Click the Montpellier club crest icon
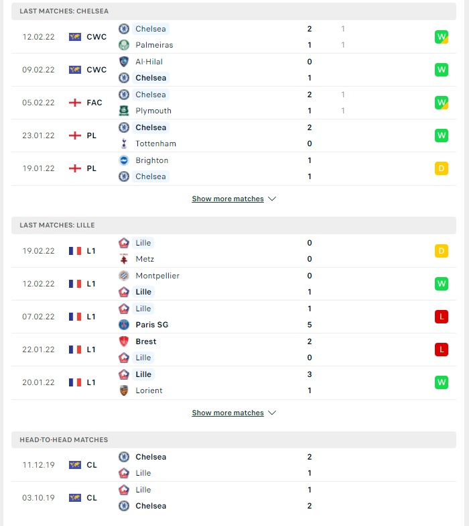Viewport: 469px width, 526px height. 124,276
